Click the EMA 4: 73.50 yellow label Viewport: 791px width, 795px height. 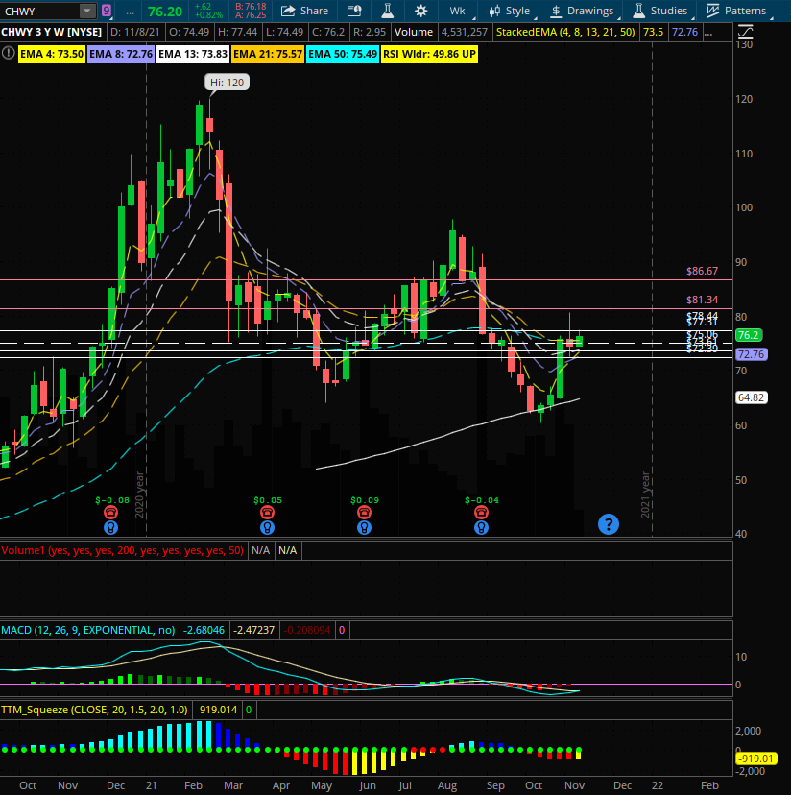click(x=52, y=54)
